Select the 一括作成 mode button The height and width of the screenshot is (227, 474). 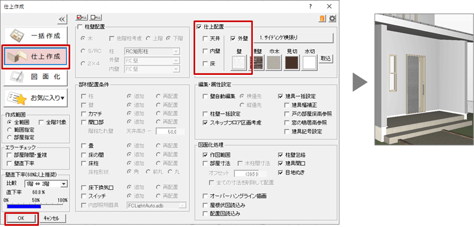coord(35,36)
